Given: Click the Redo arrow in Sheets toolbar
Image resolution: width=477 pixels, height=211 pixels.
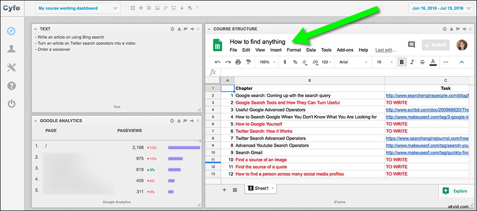Looking at the screenshot, I should [x=228, y=62].
